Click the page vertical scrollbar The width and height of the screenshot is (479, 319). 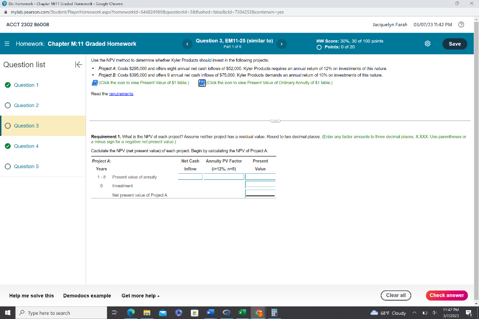point(476,162)
